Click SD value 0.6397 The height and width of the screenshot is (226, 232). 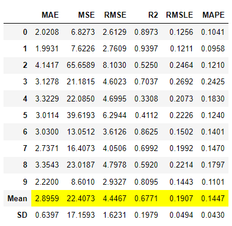[x=47, y=215]
